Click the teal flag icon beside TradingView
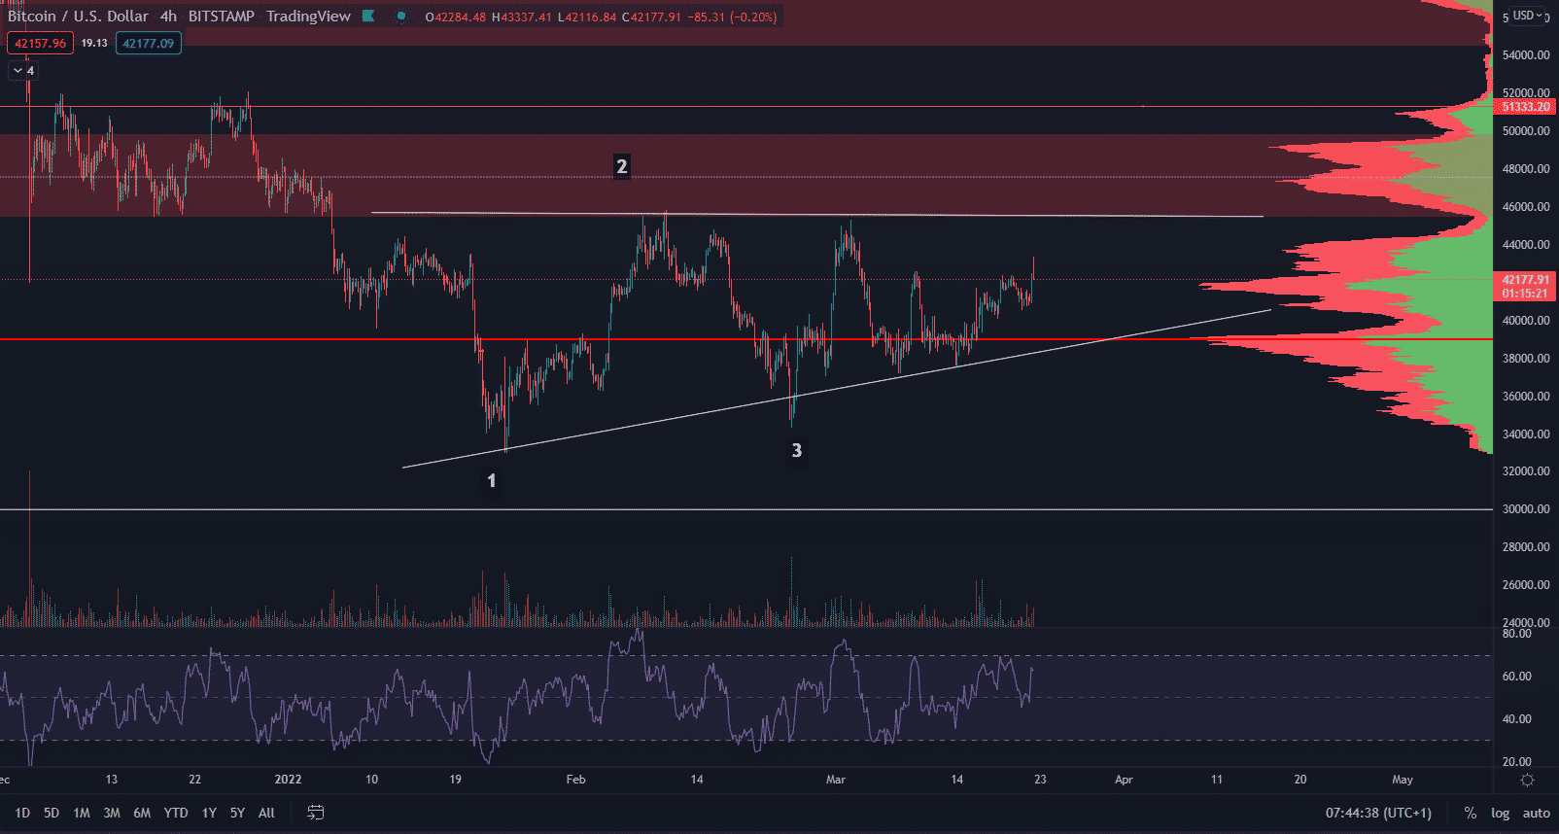 click(x=368, y=17)
